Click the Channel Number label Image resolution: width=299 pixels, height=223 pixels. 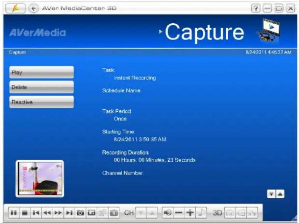point(122,173)
